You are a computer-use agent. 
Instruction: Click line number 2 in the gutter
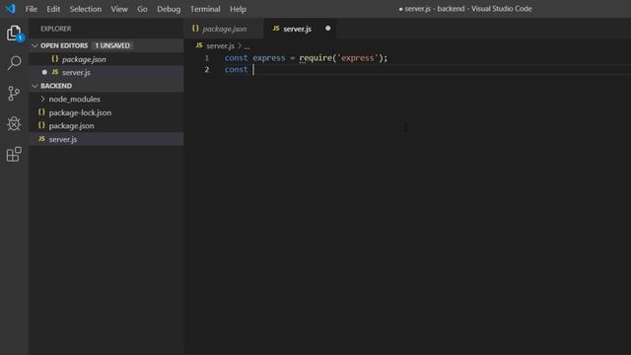click(207, 70)
